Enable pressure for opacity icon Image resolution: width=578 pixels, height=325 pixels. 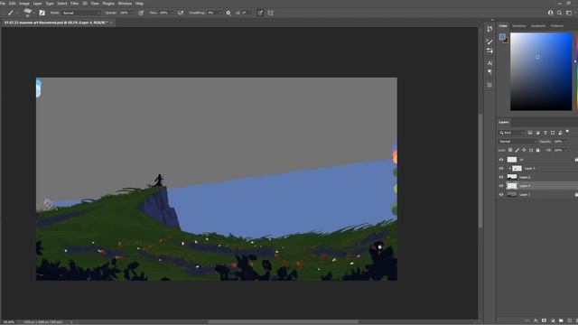tap(141, 13)
